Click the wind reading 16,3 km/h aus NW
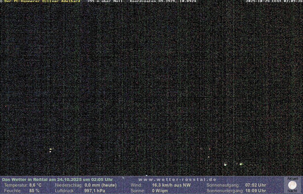This screenshot has width=303, height=194. [171, 185]
